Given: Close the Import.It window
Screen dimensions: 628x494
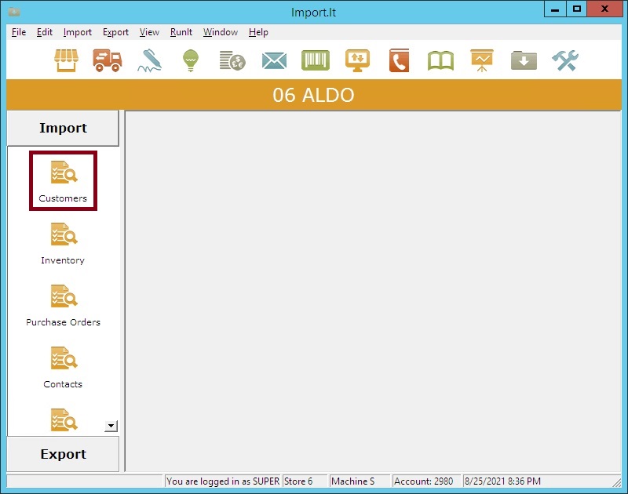Looking at the screenshot, I should coord(604,9).
